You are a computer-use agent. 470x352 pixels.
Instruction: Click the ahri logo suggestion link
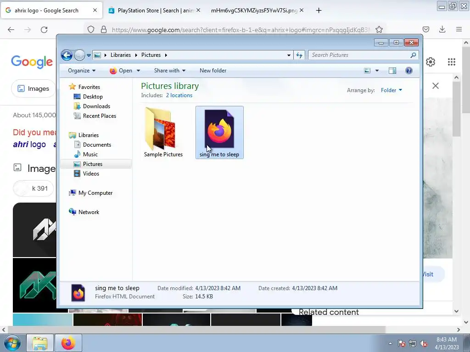click(29, 144)
